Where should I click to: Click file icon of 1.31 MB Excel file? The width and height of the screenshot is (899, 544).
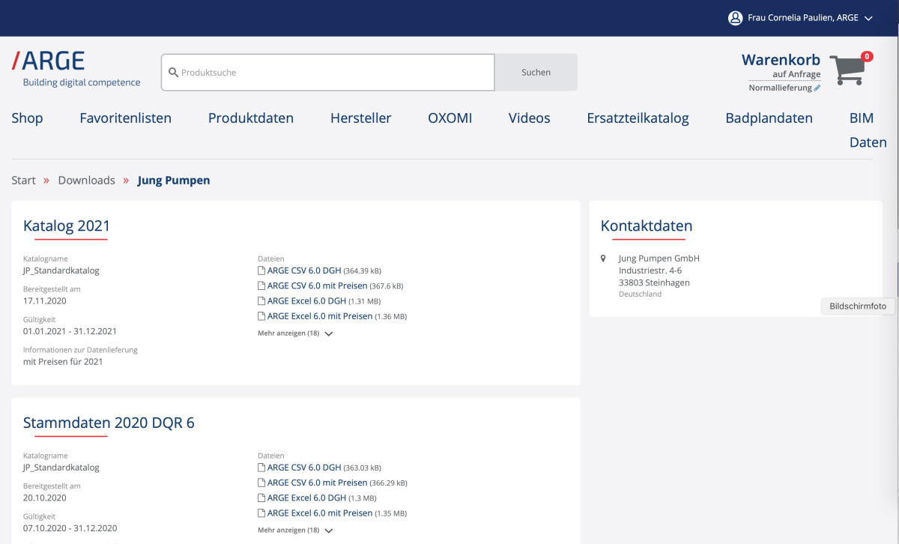[261, 300]
